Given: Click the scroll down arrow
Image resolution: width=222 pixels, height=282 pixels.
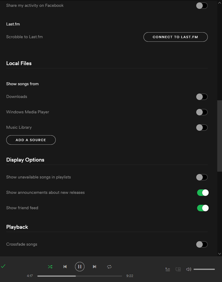Looking at the screenshot, I should (220, 254).
